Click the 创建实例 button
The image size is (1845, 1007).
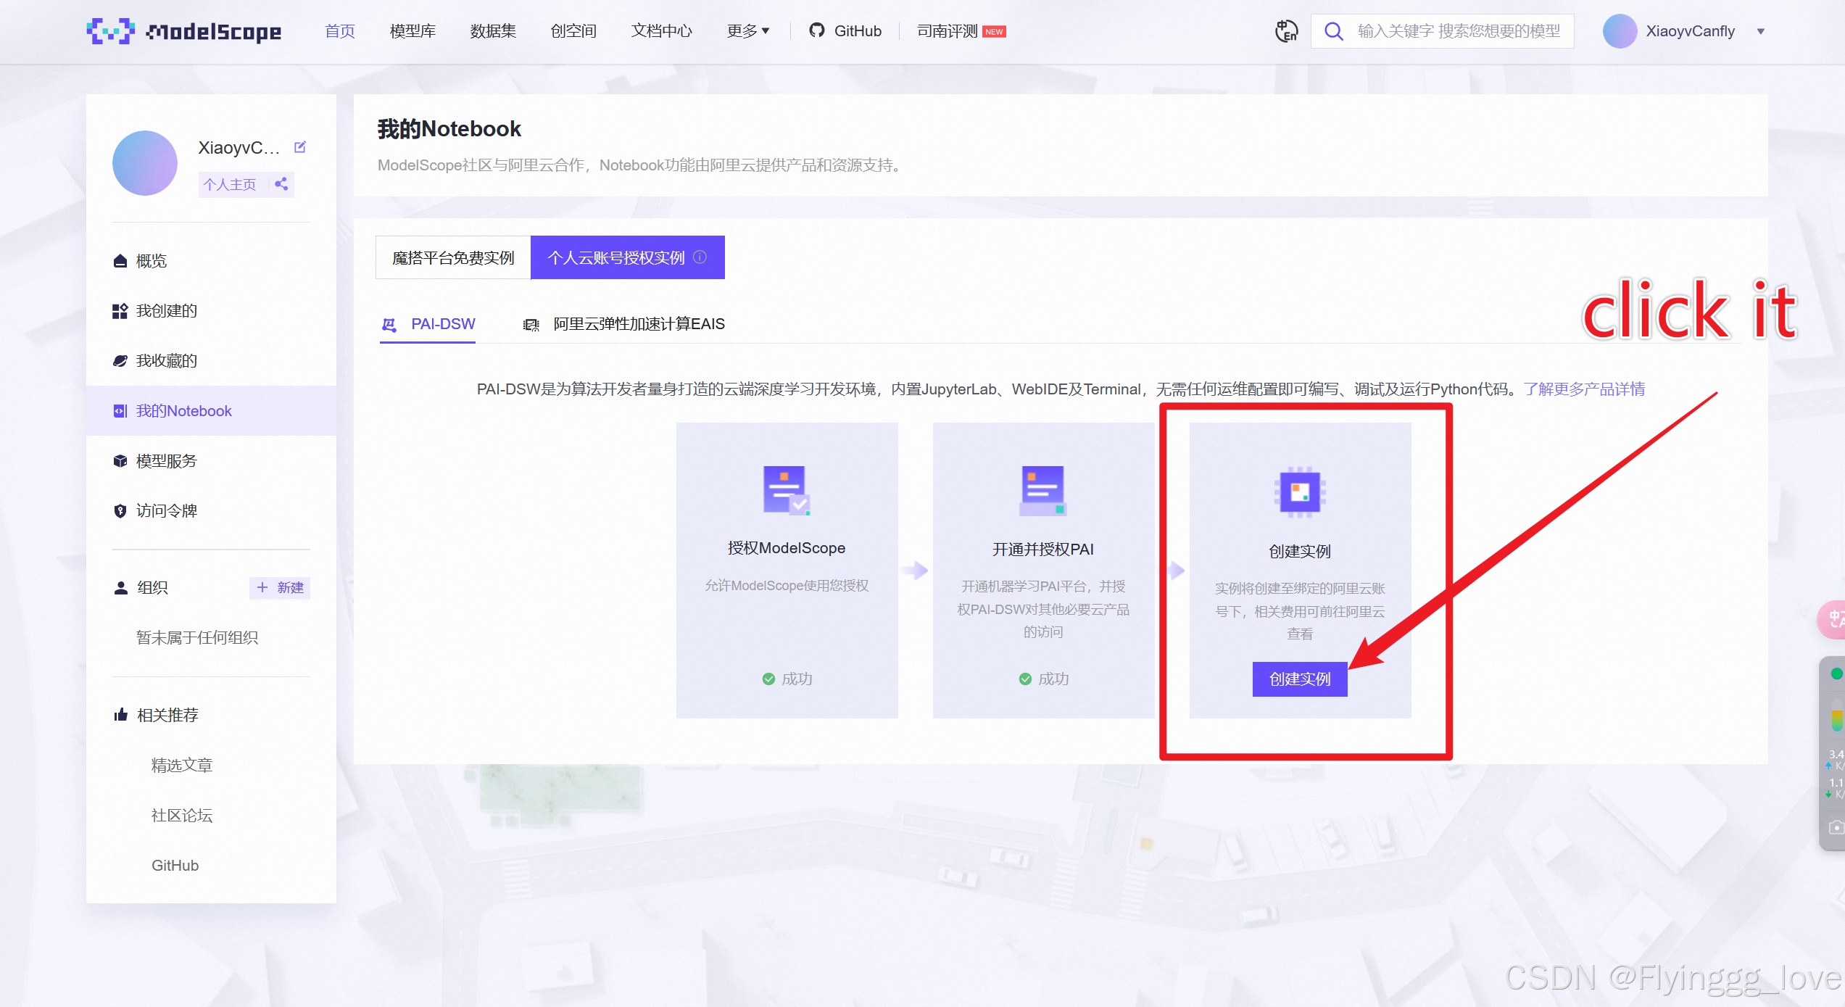pyautogui.click(x=1300, y=679)
